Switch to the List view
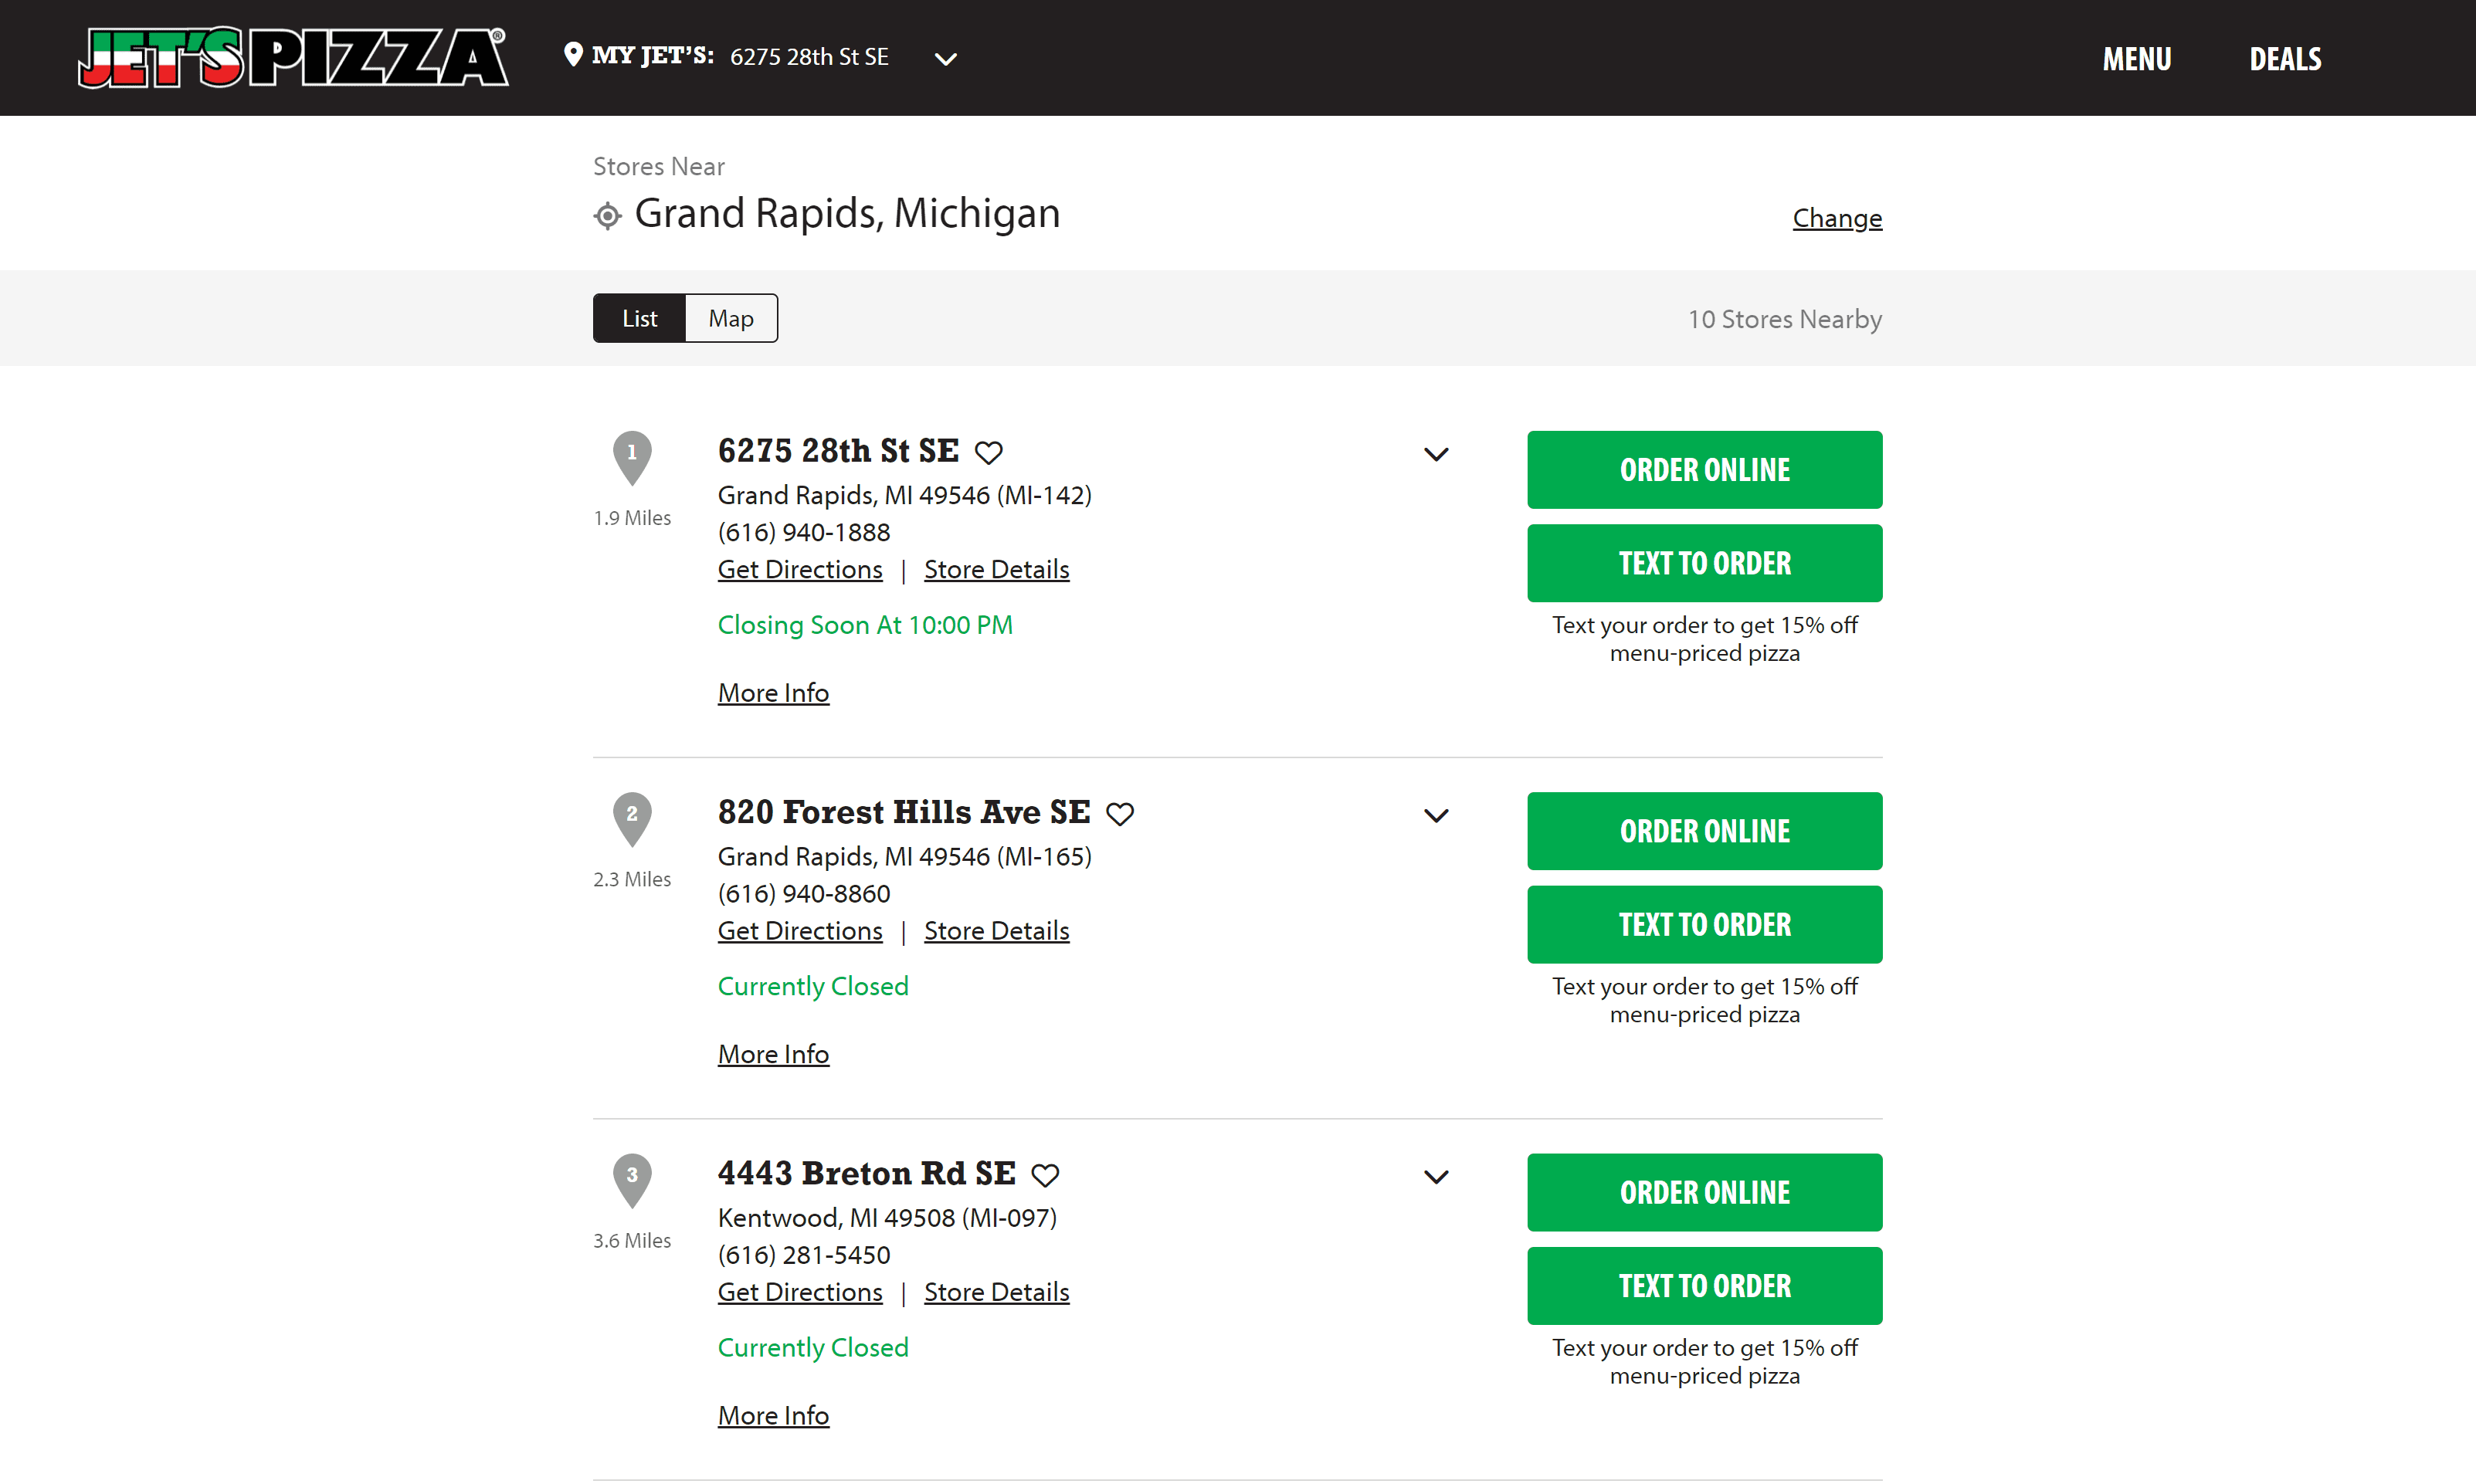Screen dimensions: 2476x1484 point(639,318)
